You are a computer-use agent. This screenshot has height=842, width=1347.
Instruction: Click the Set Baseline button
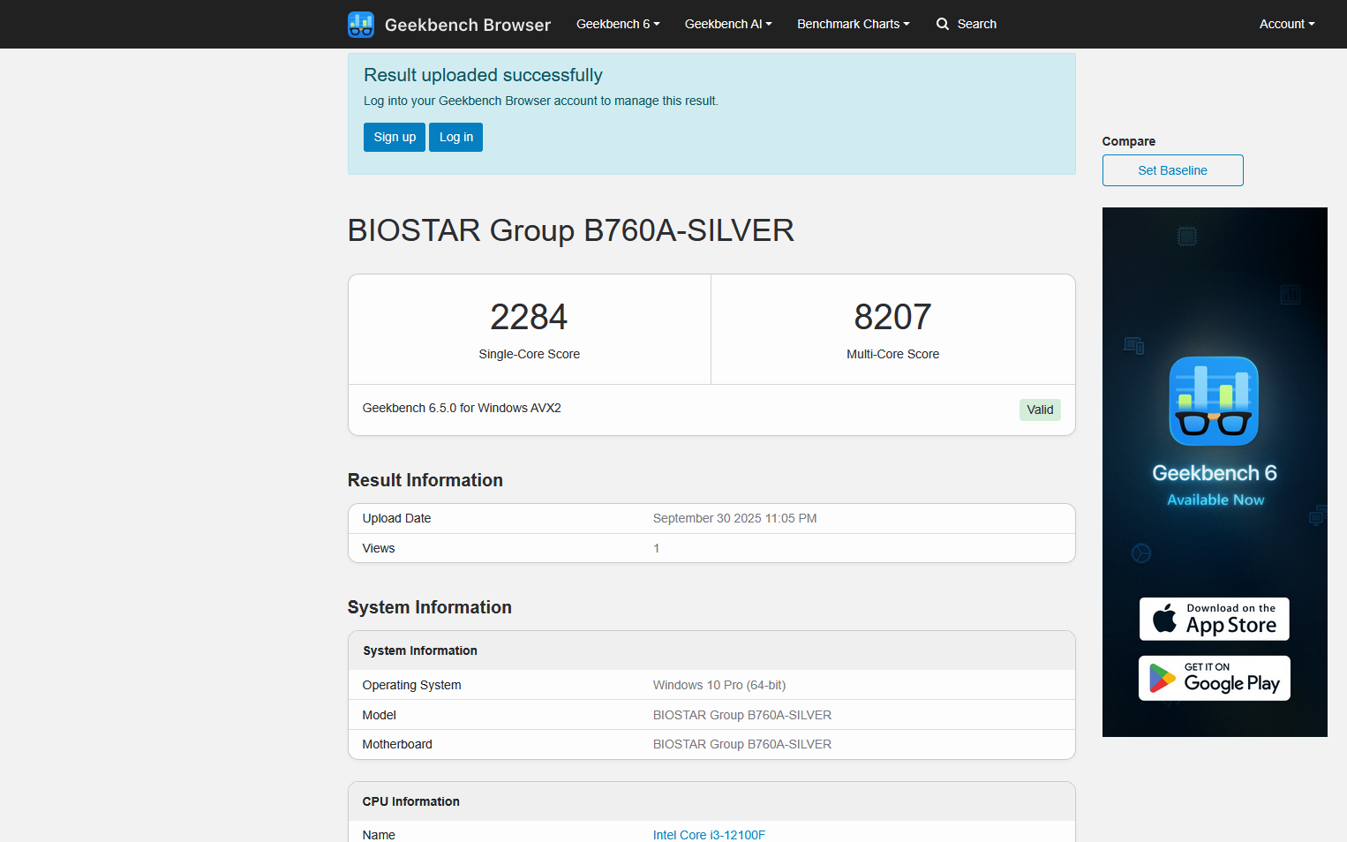[x=1172, y=170]
